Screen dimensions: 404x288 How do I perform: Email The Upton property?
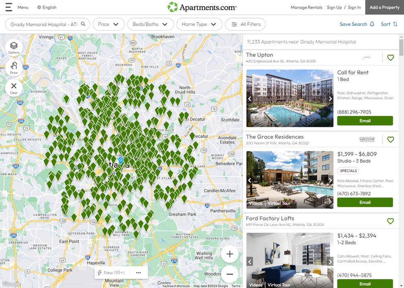pyautogui.click(x=365, y=121)
